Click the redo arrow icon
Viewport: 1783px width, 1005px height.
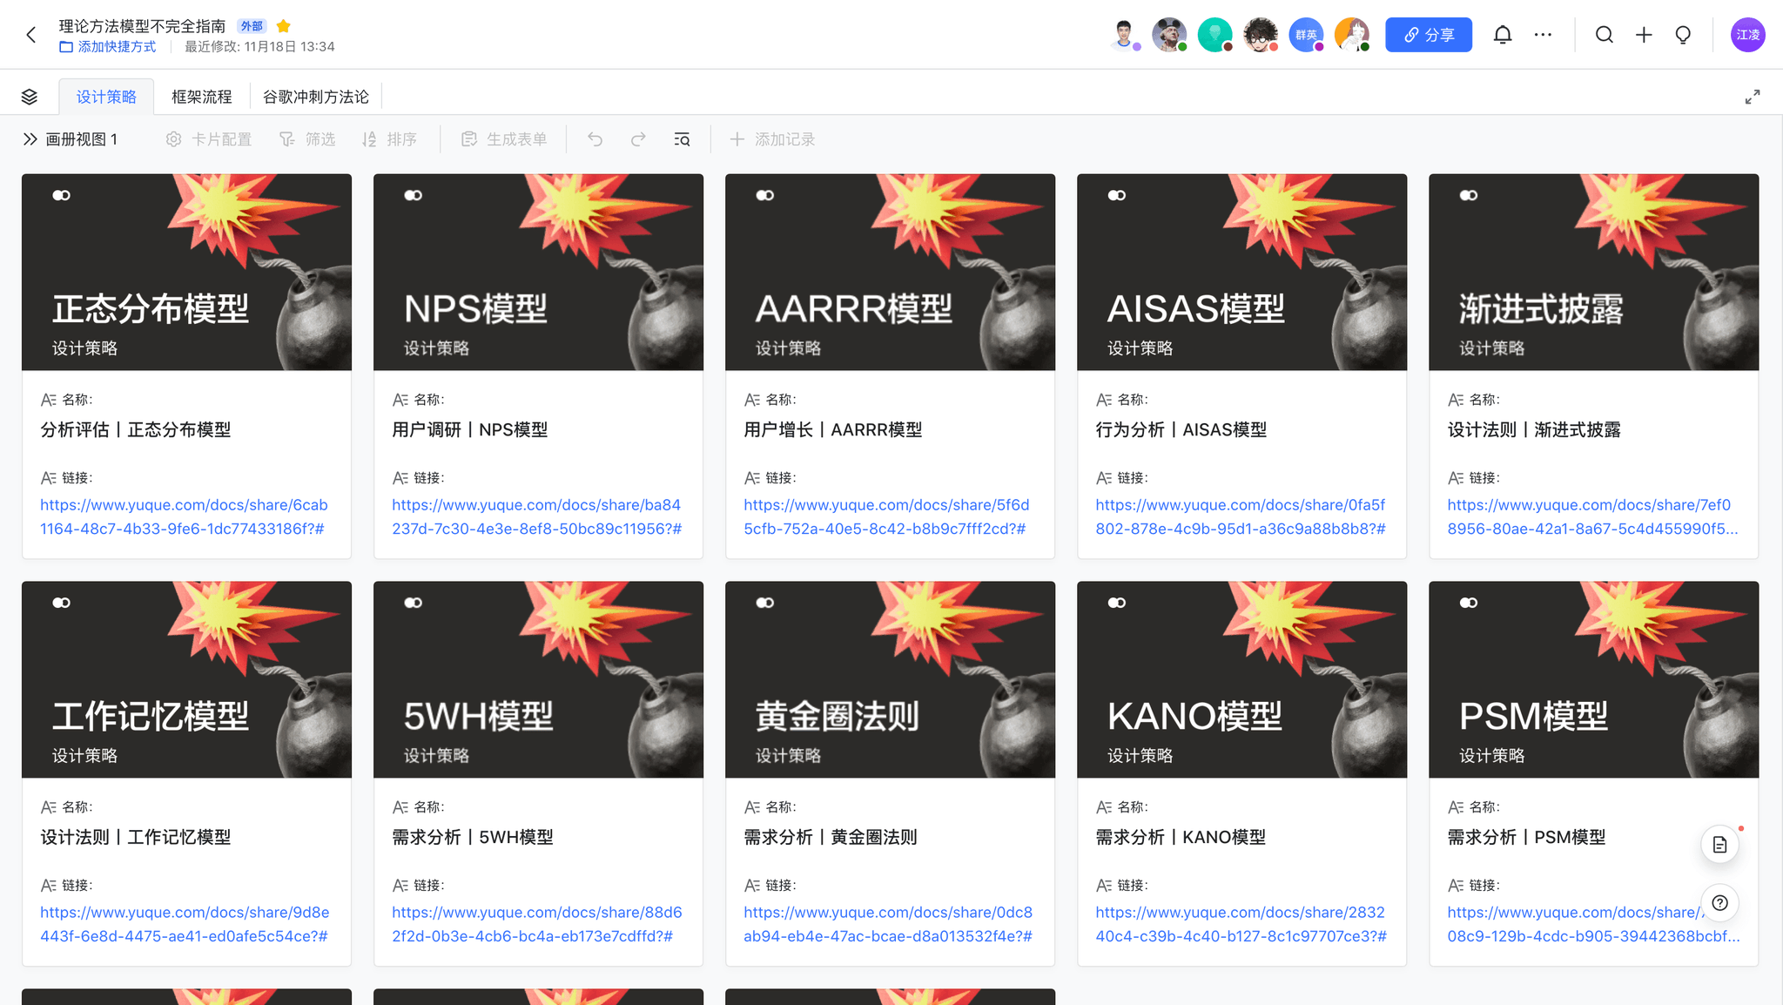coord(638,139)
